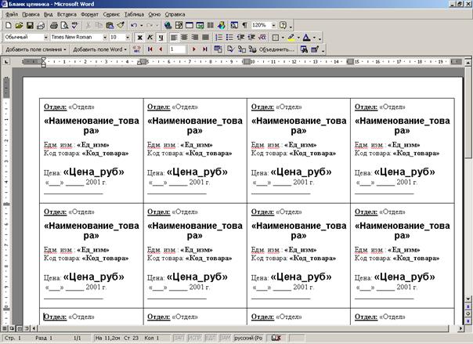Open a file with the Open folder icon
Image resolution: width=473 pixels, height=344 pixels.
tap(19, 26)
